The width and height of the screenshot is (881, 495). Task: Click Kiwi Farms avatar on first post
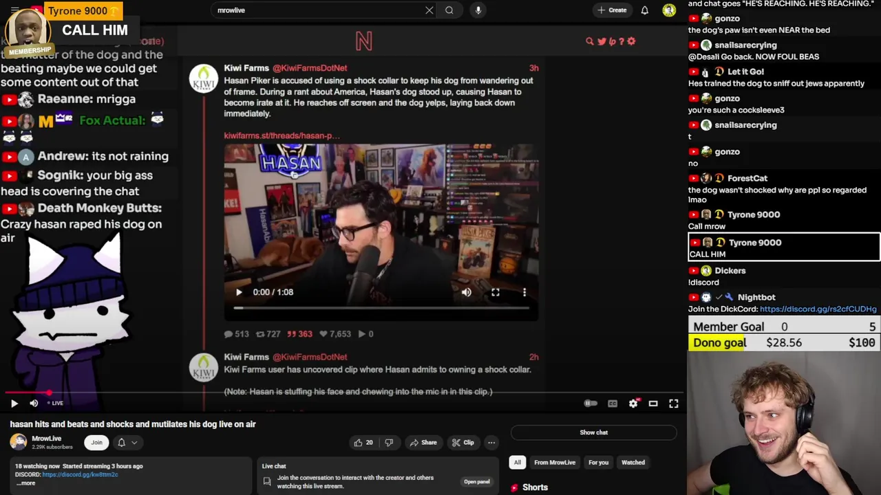click(204, 79)
